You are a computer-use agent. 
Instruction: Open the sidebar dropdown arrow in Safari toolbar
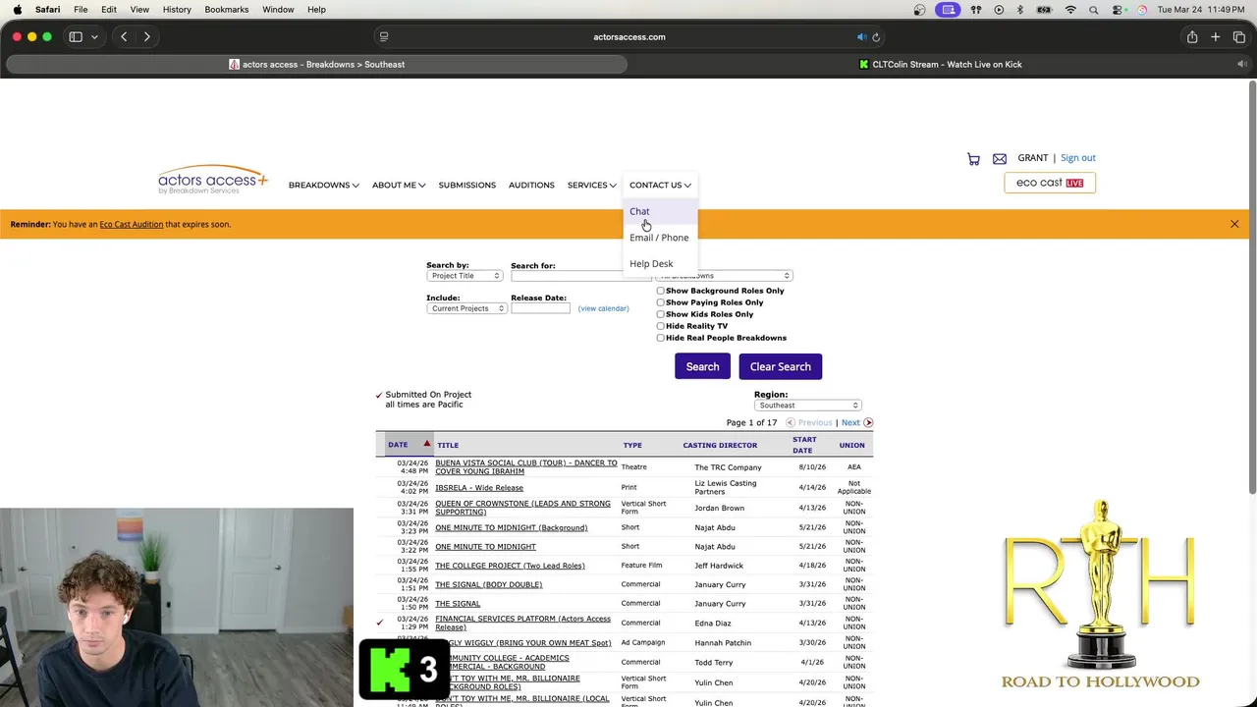94,36
